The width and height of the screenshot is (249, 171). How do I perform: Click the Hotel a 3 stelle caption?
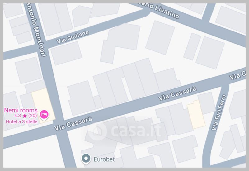coord(21,122)
